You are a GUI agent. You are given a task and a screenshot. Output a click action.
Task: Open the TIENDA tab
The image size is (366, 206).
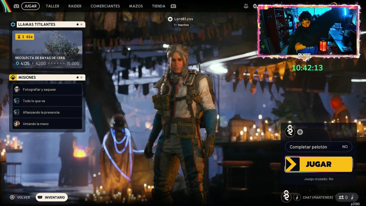[x=159, y=6]
